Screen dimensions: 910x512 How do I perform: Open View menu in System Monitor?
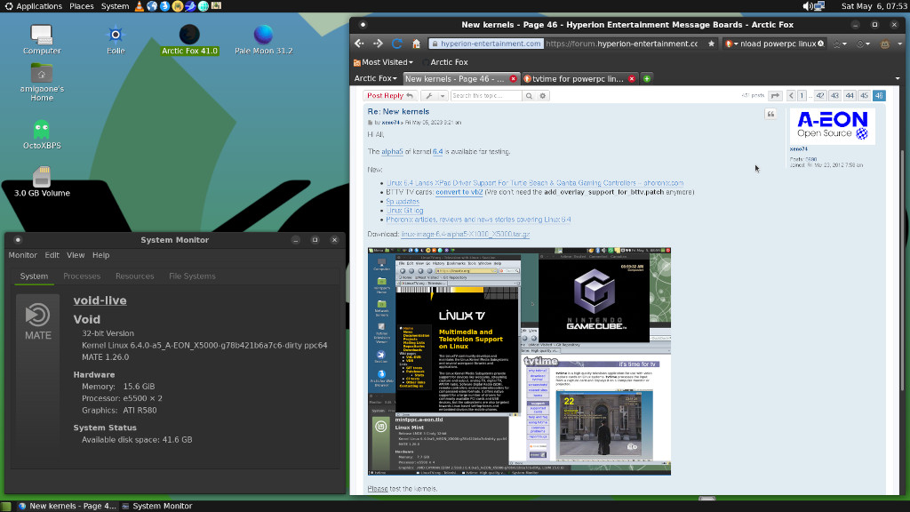76,255
